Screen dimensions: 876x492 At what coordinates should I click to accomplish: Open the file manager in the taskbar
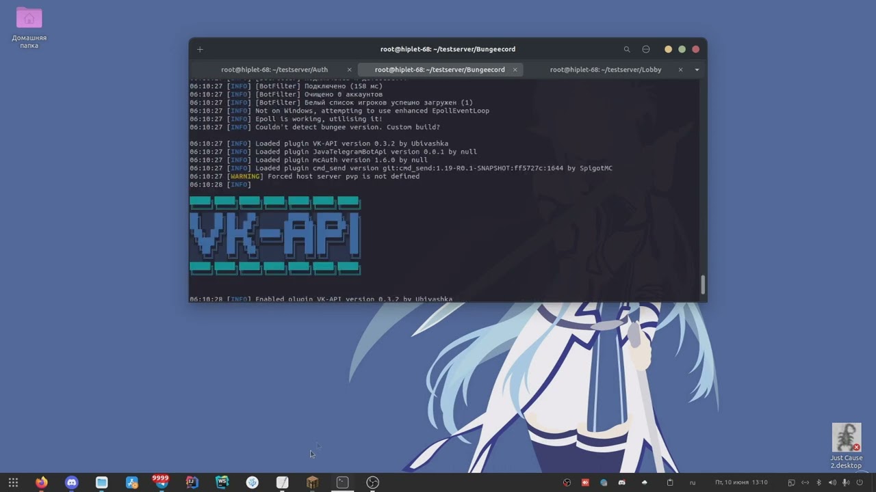102,482
